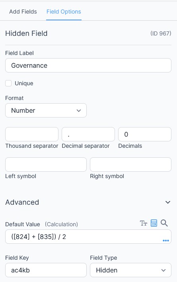Enable the Unique checkbox
This screenshot has width=177, height=282.
pyautogui.click(x=8, y=83)
